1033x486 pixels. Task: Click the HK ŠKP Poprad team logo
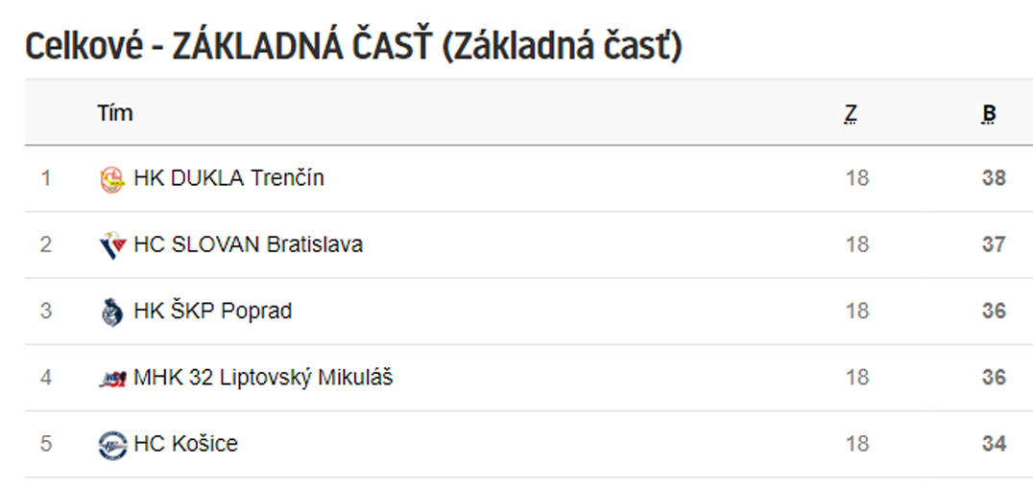click(x=112, y=312)
